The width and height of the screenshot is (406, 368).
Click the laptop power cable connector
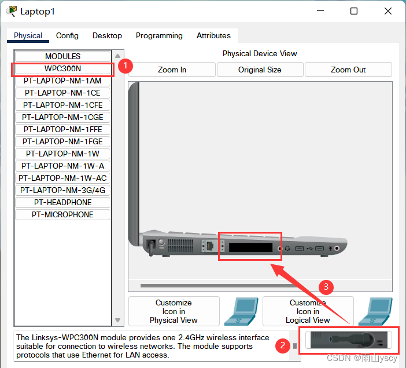tap(151, 246)
